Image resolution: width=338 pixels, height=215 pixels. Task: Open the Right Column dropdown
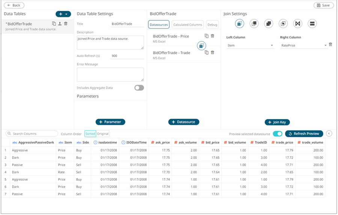tap(304, 46)
